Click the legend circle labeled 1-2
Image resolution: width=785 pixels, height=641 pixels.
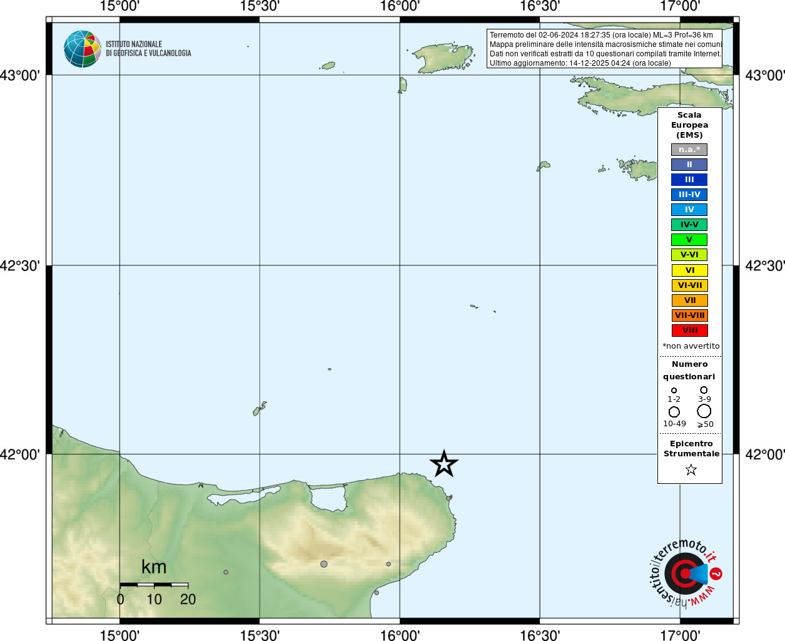[x=674, y=391]
